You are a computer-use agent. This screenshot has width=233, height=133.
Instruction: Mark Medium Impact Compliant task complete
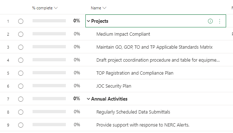point(21,34)
